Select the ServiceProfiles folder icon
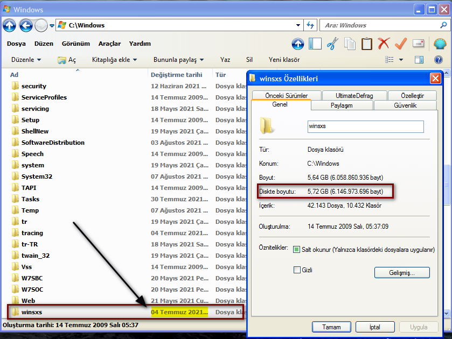The width and height of the screenshot is (452, 339). pyautogui.click(x=15, y=97)
